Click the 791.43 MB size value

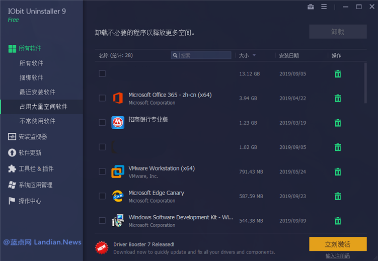coord(251,172)
